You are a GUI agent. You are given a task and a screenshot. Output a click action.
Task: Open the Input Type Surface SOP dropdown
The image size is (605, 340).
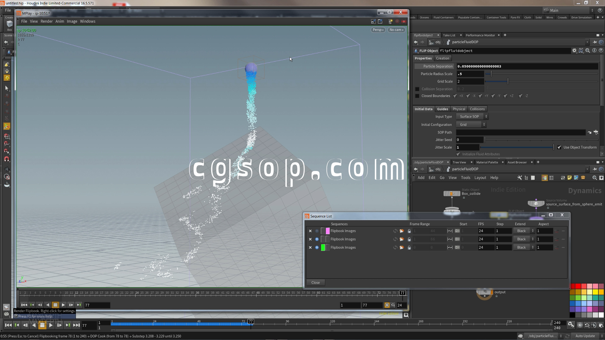[472, 116]
